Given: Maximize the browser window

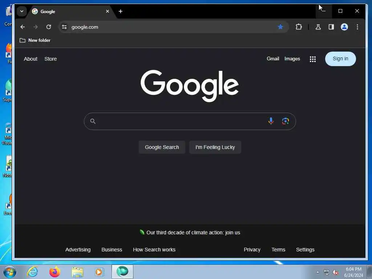Looking at the screenshot, I should 340,11.
